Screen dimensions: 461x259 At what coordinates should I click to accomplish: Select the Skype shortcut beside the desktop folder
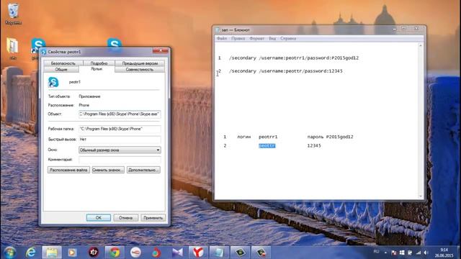click(x=38, y=45)
